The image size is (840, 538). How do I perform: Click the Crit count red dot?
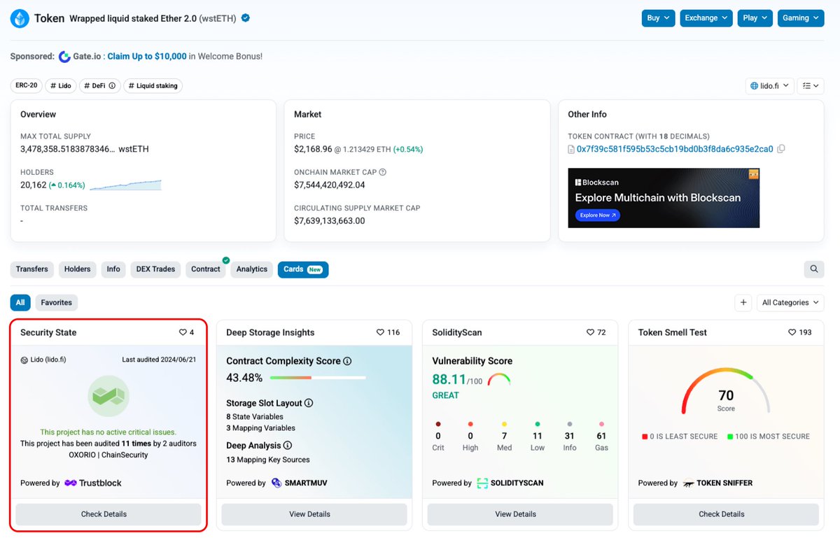click(438, 424)
